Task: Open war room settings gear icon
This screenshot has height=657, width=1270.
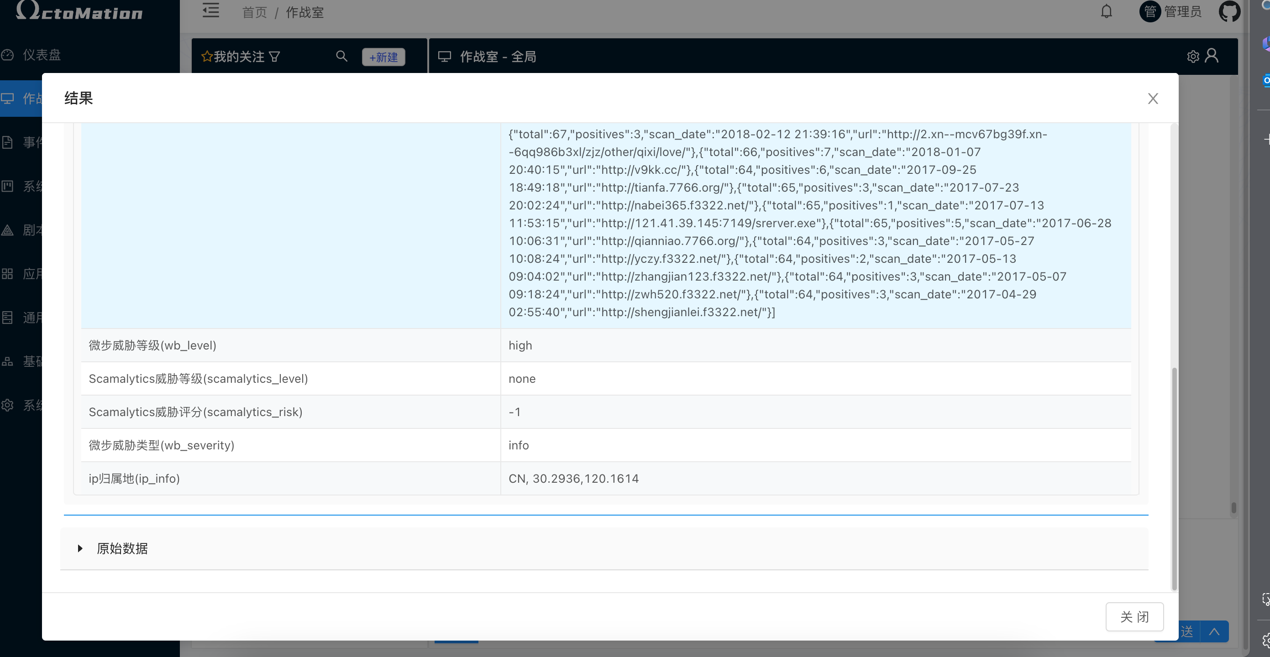Action: [x=1192, y=57]
